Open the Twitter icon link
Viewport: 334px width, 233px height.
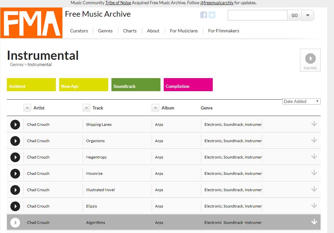pos(212,15)
